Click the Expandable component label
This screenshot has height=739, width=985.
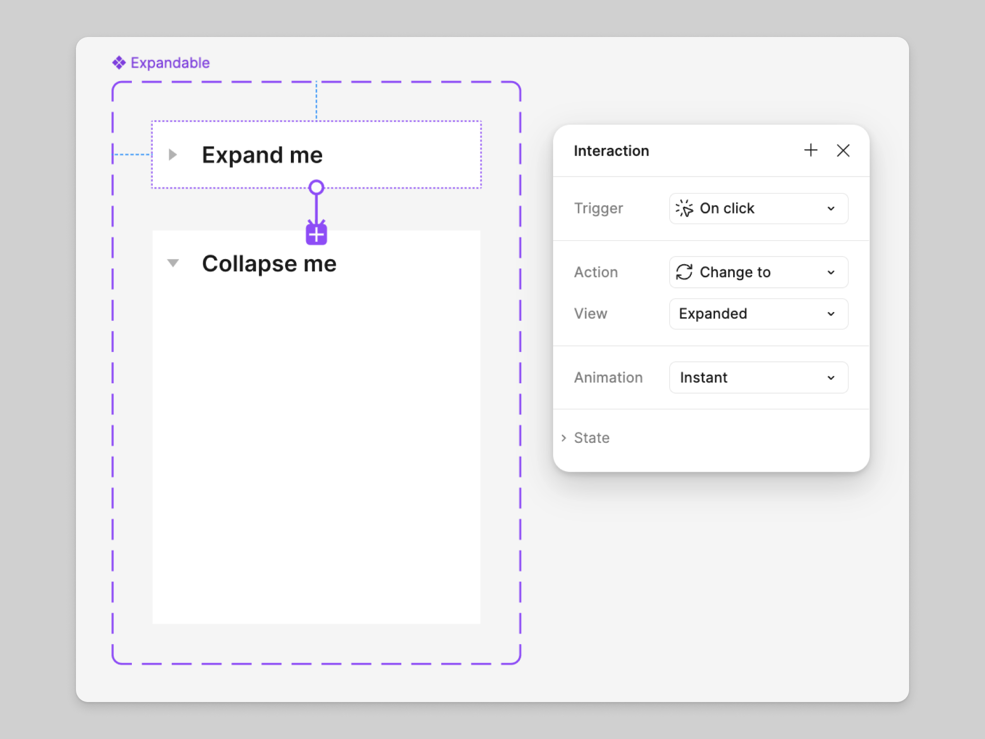170,63
